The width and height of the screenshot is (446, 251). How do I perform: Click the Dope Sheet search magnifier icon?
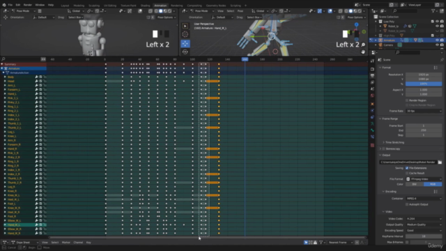click(3, 59)
